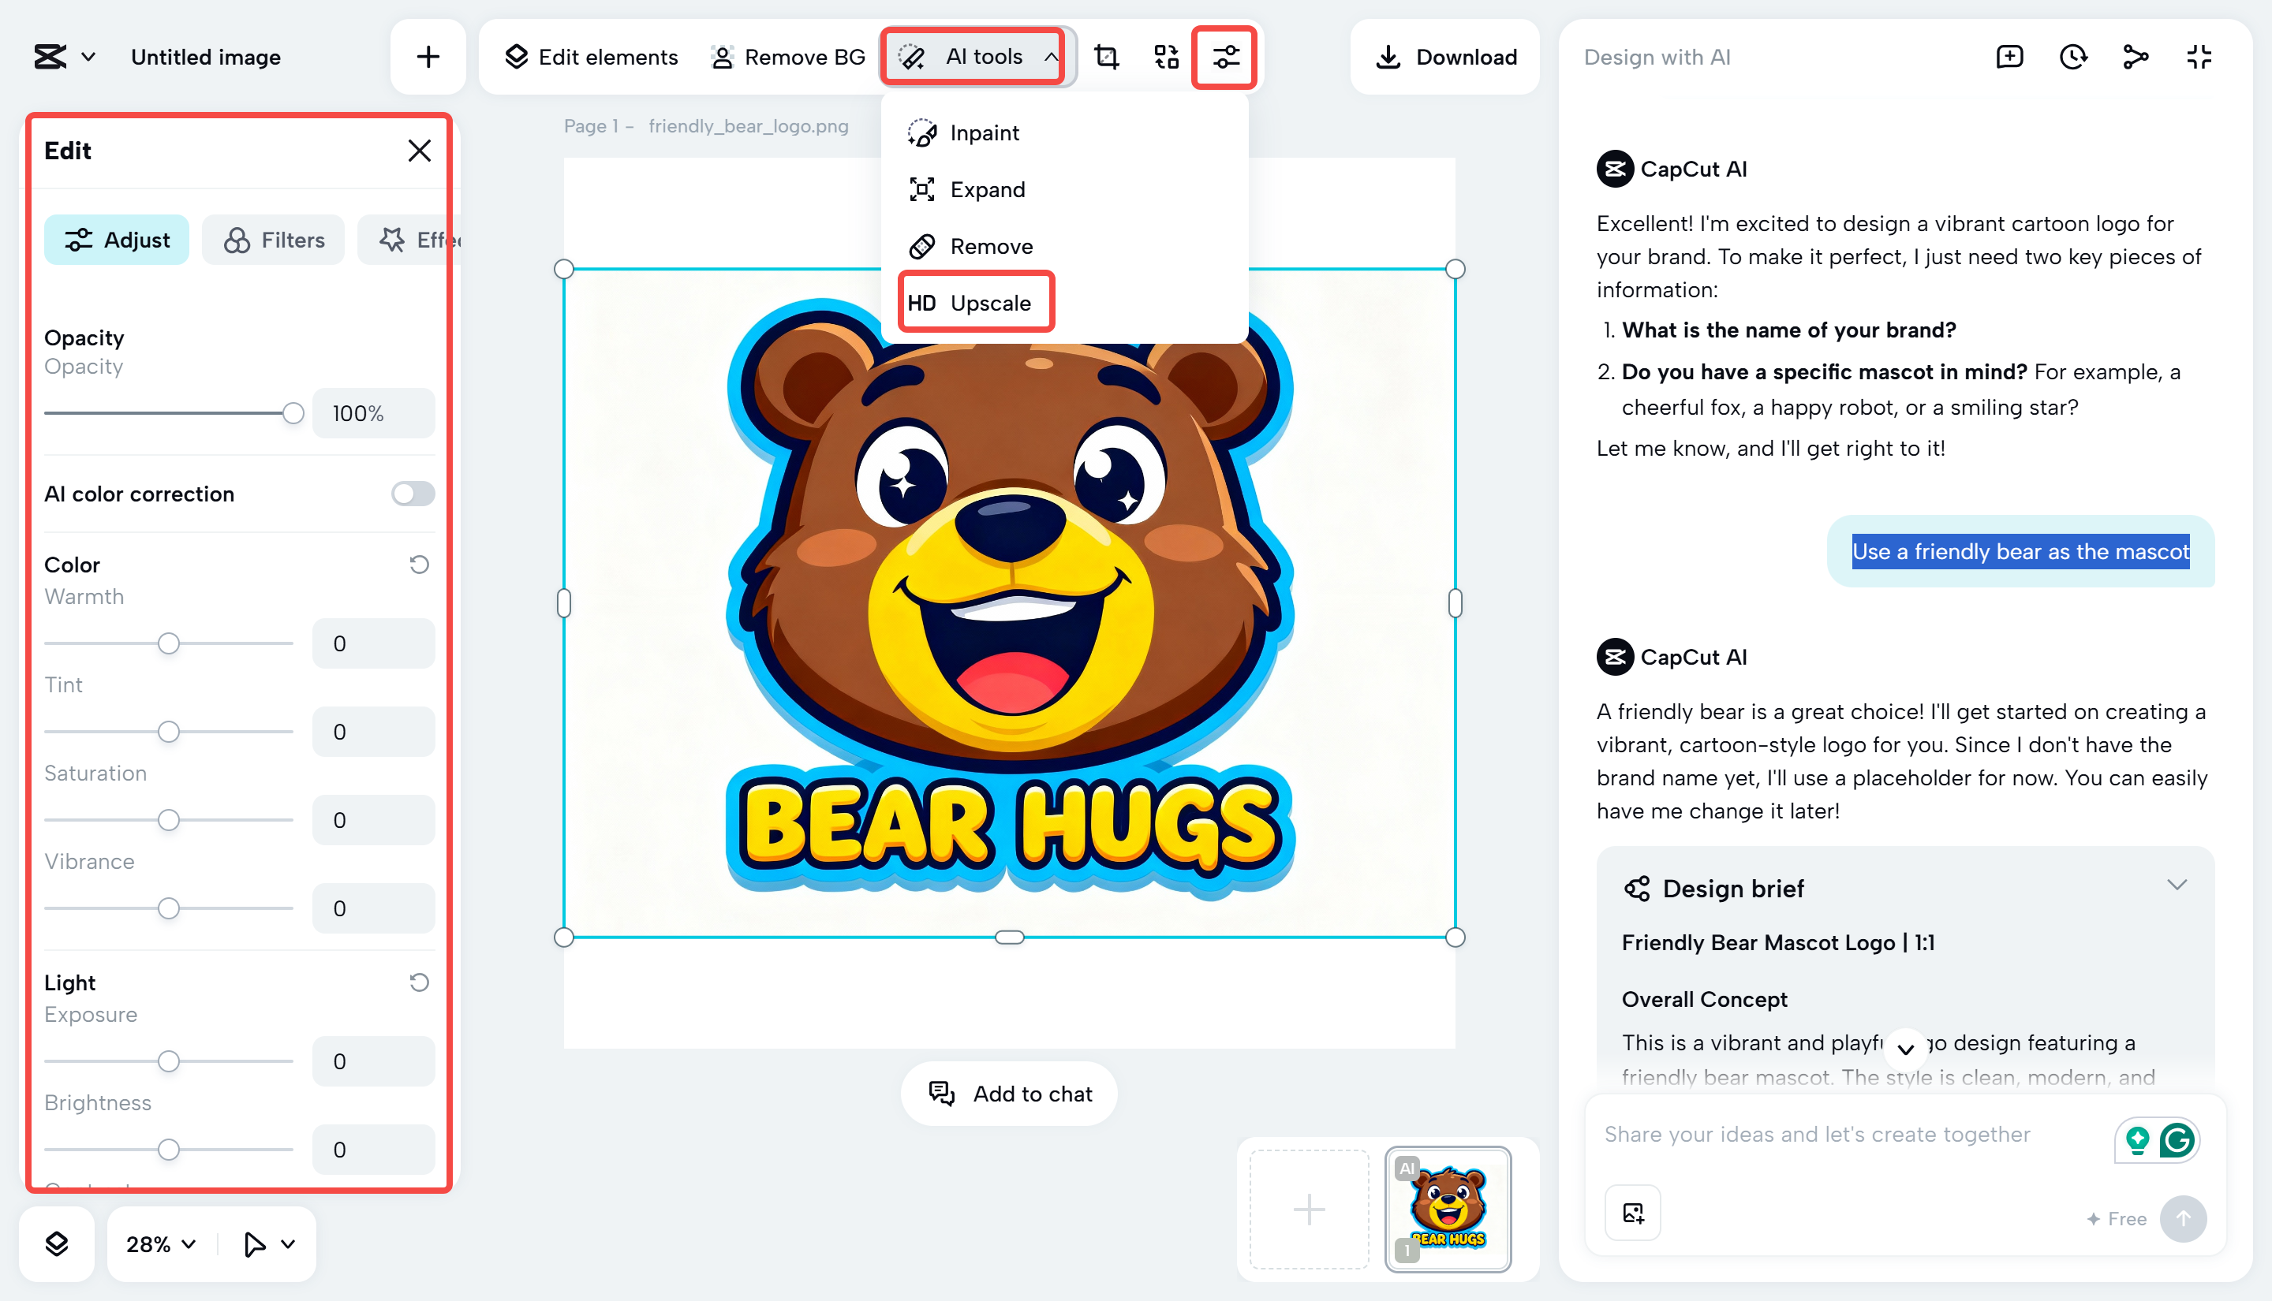Click the new chat icon

(x=2009, y=58)
